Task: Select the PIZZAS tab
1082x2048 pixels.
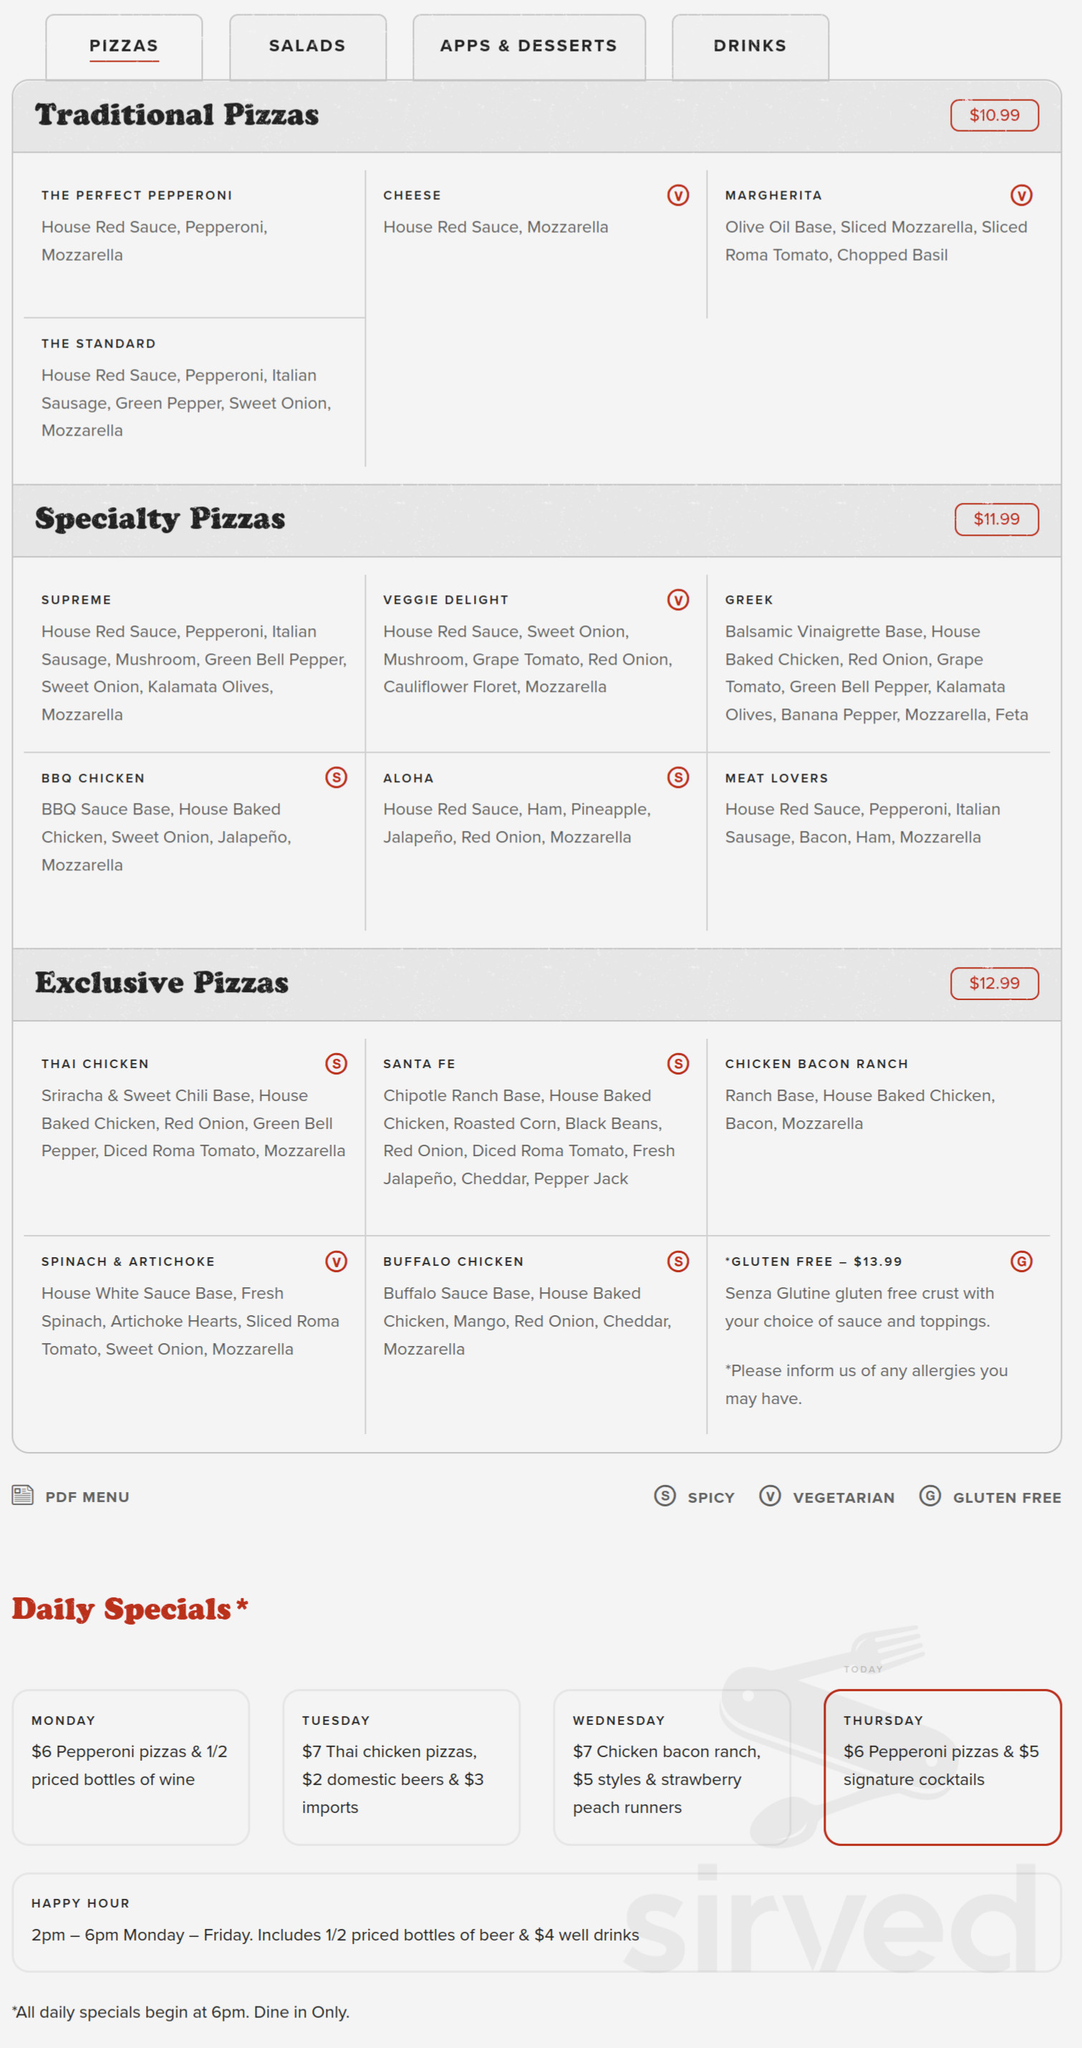Action: tap(124, 46)
